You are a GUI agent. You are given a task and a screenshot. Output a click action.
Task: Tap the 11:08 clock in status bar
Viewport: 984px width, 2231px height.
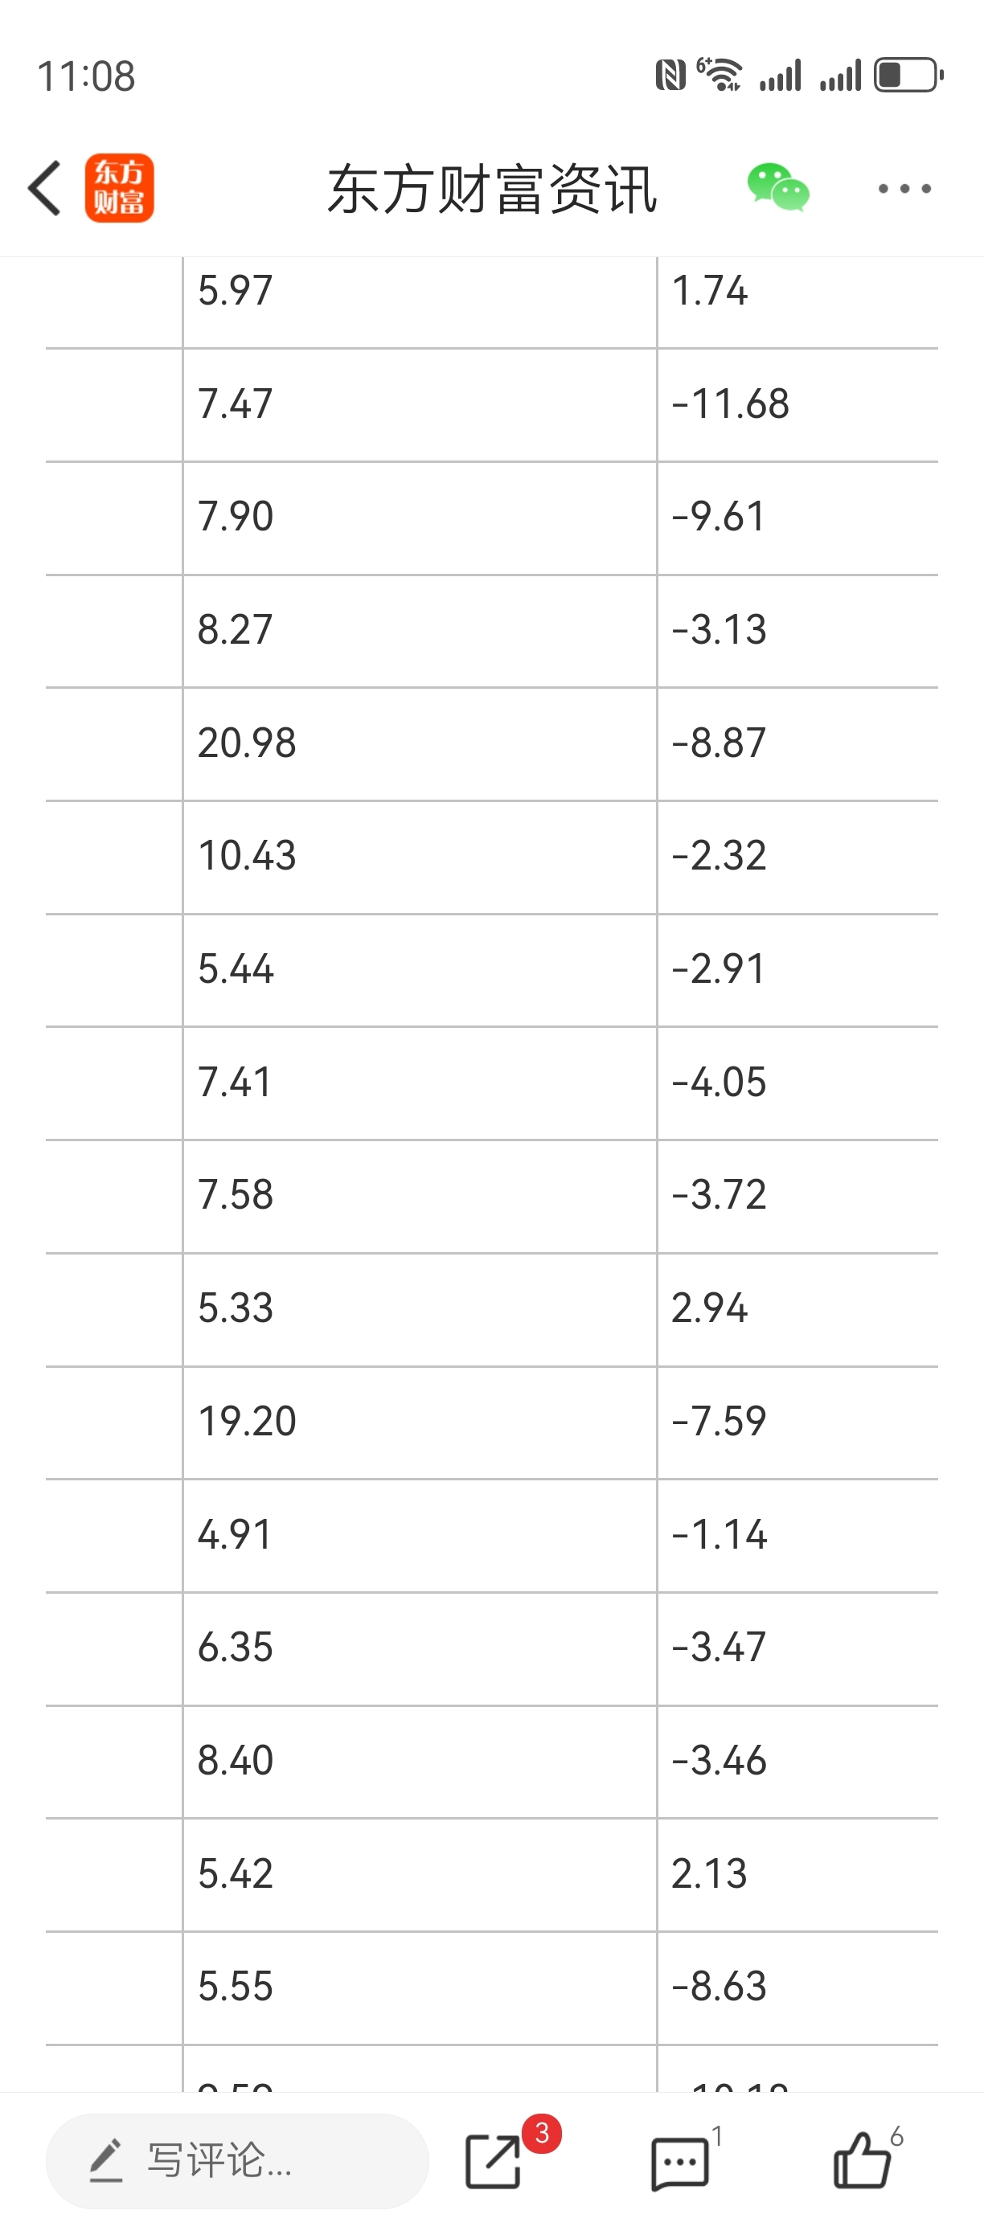[x=86, y=76]
